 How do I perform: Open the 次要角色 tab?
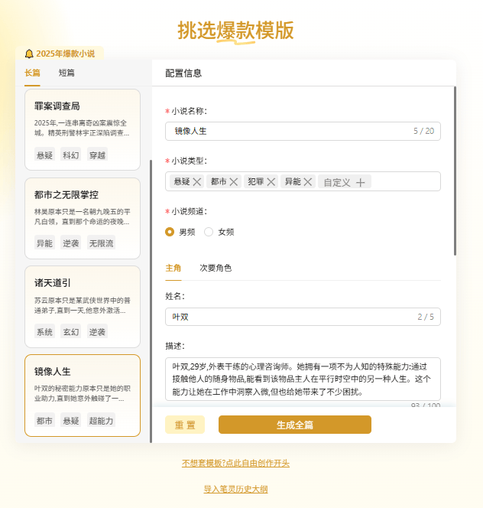point(216,269)
